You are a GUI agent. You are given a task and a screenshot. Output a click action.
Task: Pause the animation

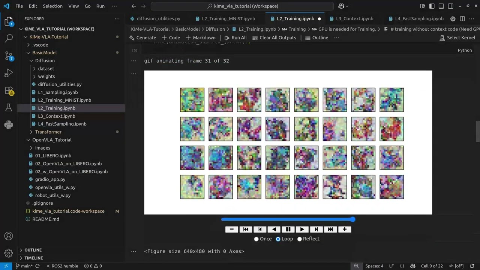[x=288, y=229]
